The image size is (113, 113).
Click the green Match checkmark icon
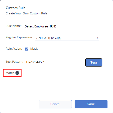pos(17,73)
